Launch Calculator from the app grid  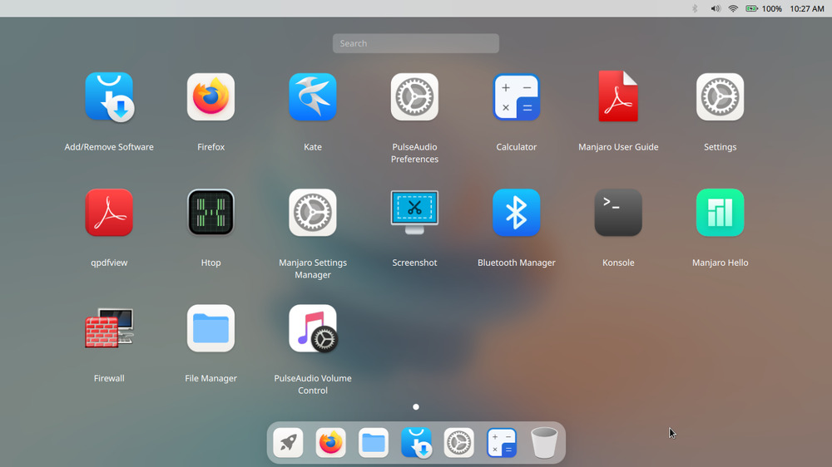pyautogui.click(x=517, y=97)
